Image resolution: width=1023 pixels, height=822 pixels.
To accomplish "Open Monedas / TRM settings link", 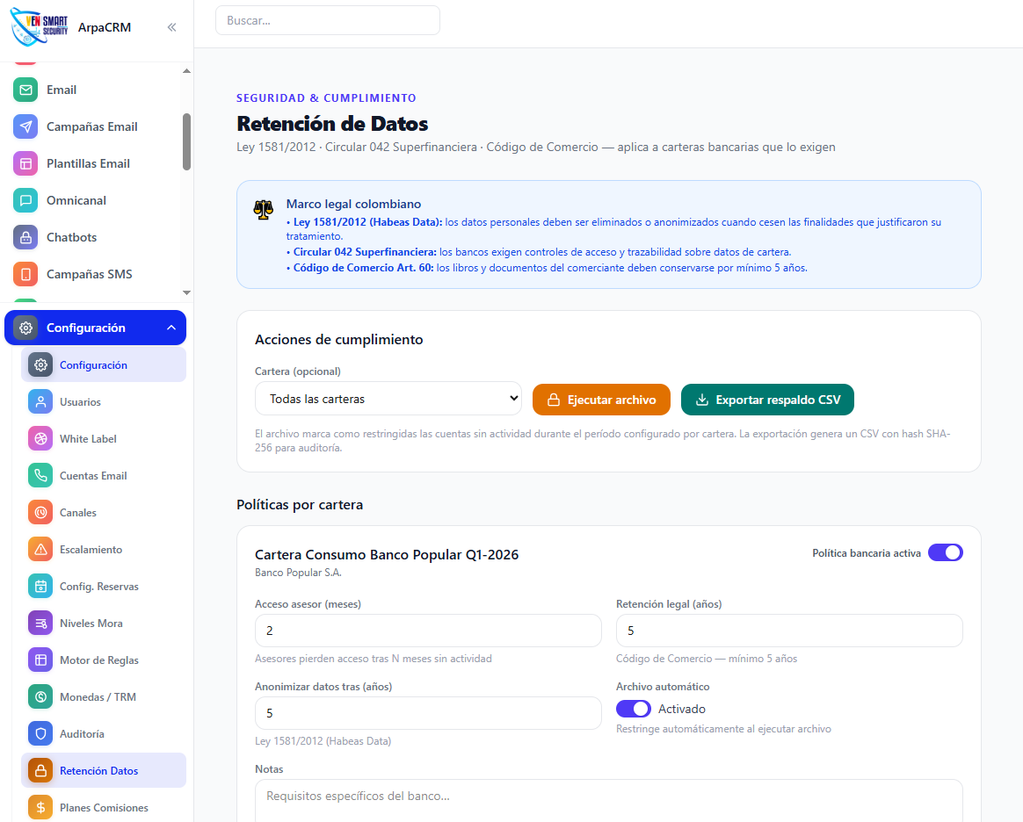I will [x=104, y=696].
